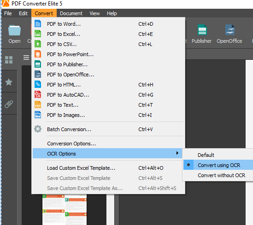Click Save Custom Excel Template entry

click(108, 178)
